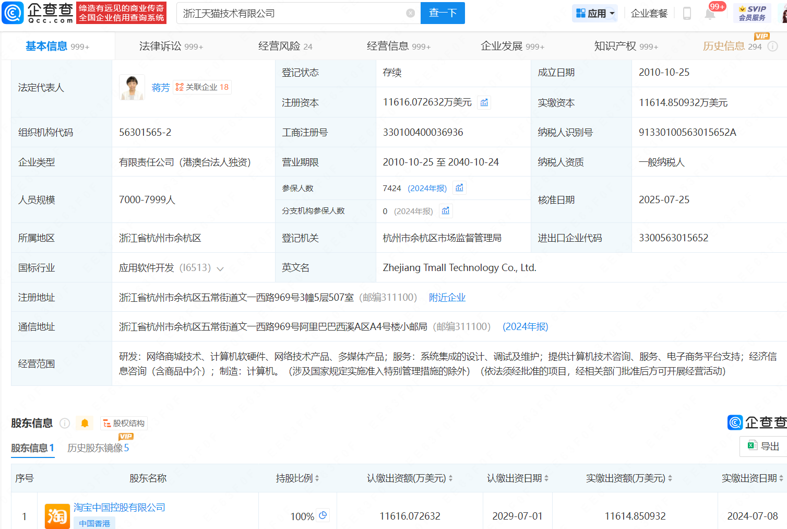Click the English name Zhejiang Tmall Technology
Screen dimensions: 787x529
[x=459, y=267]
